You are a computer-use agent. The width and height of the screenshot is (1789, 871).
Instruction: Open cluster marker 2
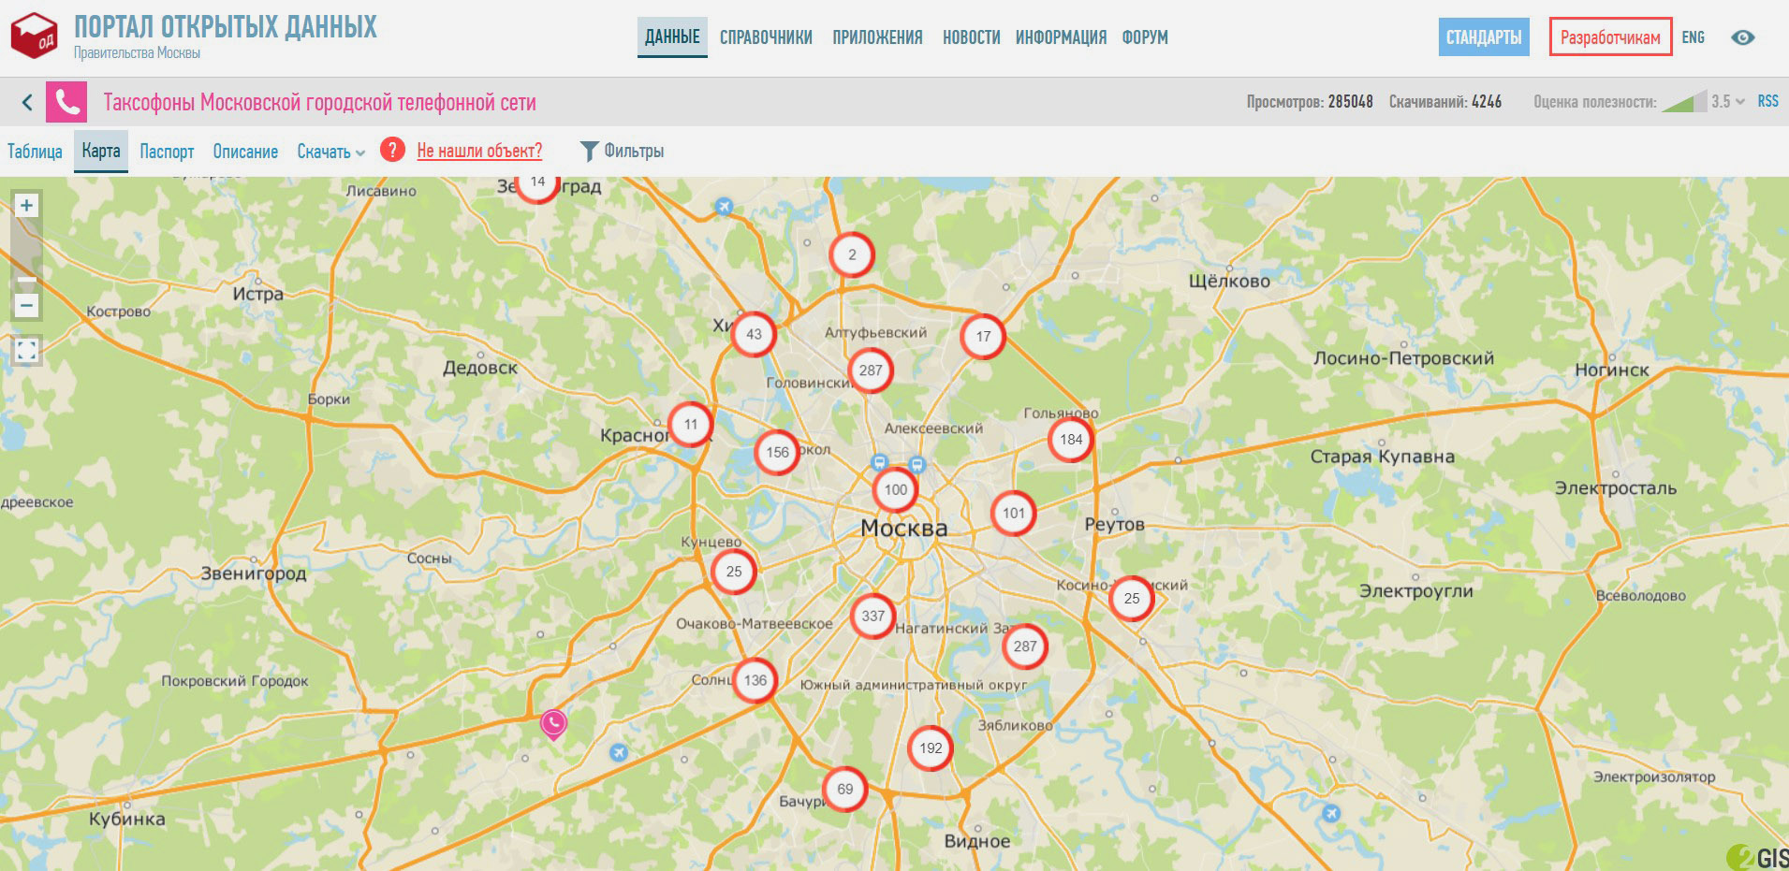click(x=852, y=254)
